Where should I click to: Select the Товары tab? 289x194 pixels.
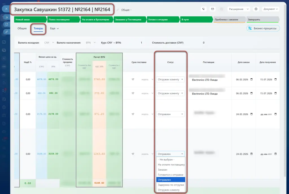click(x=38, y=28)
